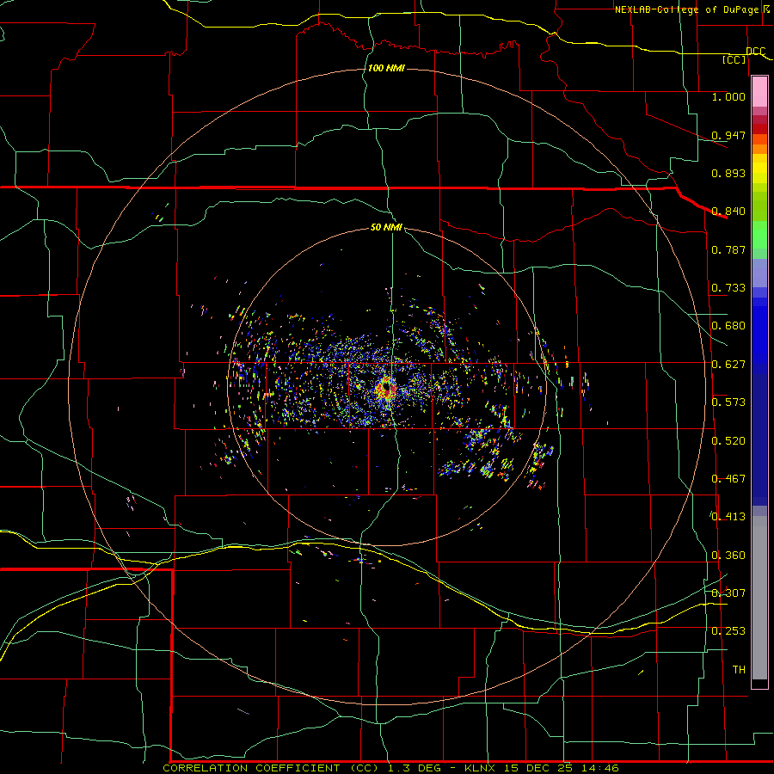The width and height of the screenshot is (774, 774).
Task: Click the 0.733 color scale value
Action: point(728,288)
